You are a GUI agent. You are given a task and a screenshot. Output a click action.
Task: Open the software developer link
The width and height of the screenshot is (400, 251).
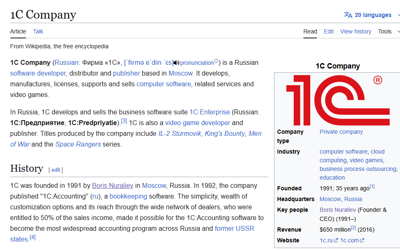click(x=38, y=73)
